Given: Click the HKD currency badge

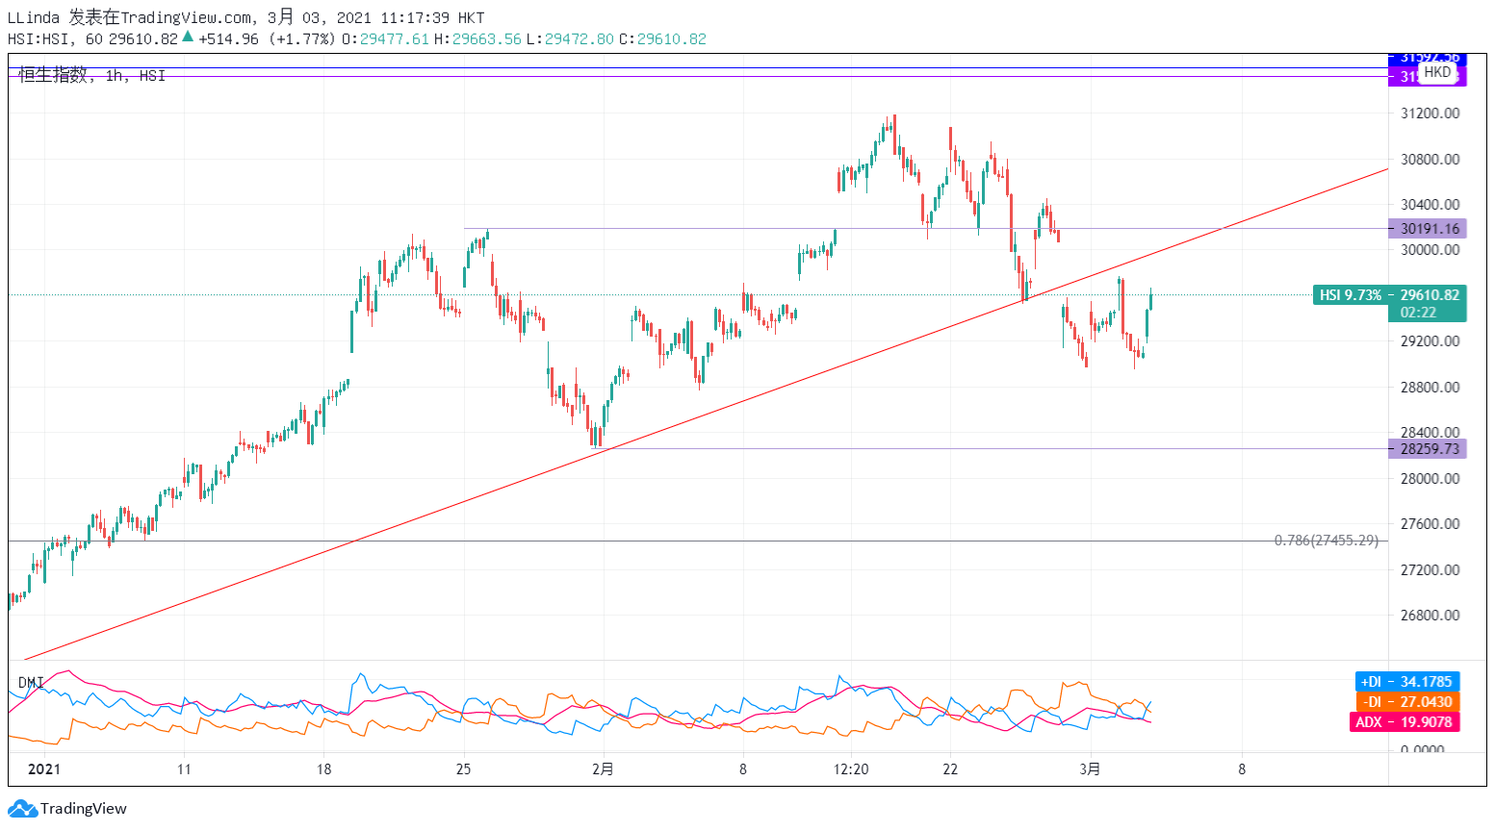Looking at the screenshot, I should 1437,72.
